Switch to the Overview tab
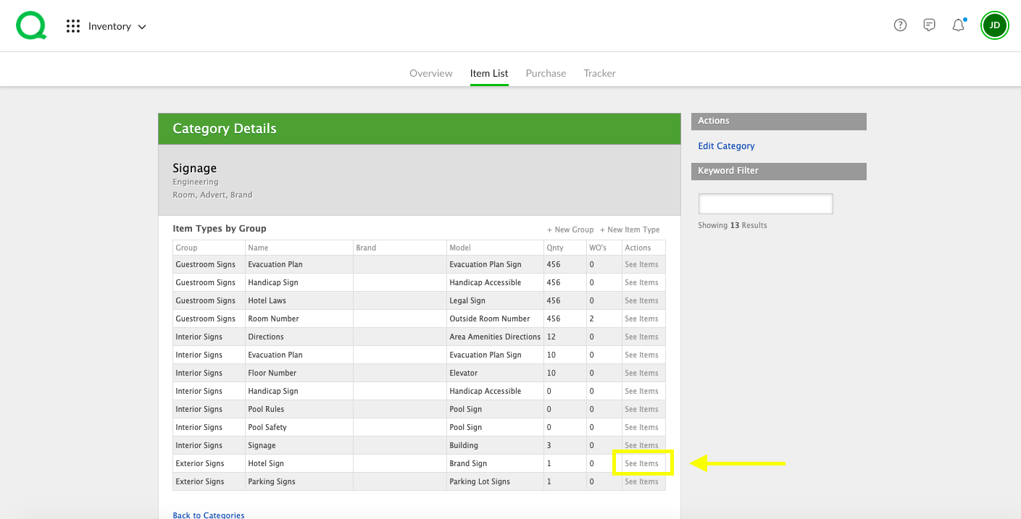 430,72
